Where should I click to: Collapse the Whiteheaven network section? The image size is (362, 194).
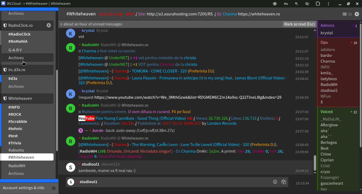(x=20, y=98)
